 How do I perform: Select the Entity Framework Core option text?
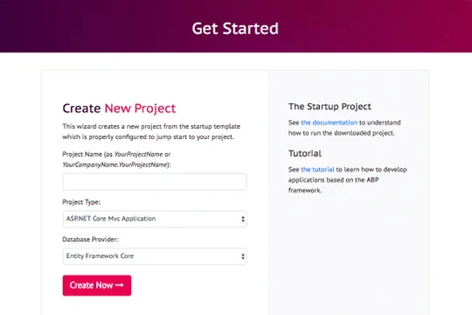tap(100, 255)
